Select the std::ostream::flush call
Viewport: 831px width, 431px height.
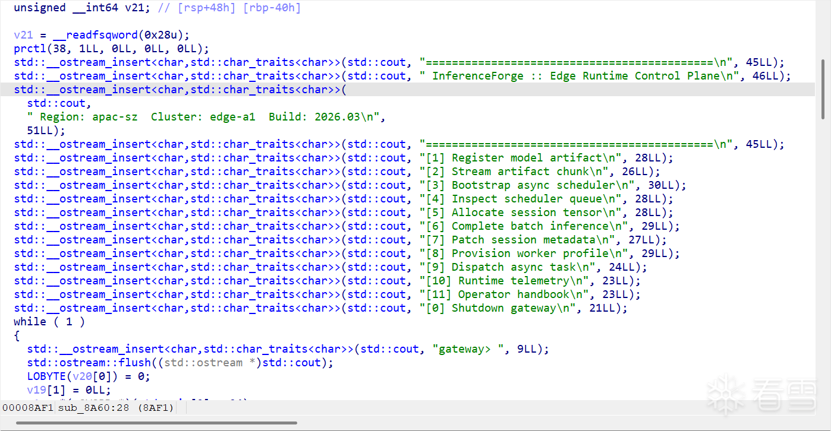[x=181, y=363]
